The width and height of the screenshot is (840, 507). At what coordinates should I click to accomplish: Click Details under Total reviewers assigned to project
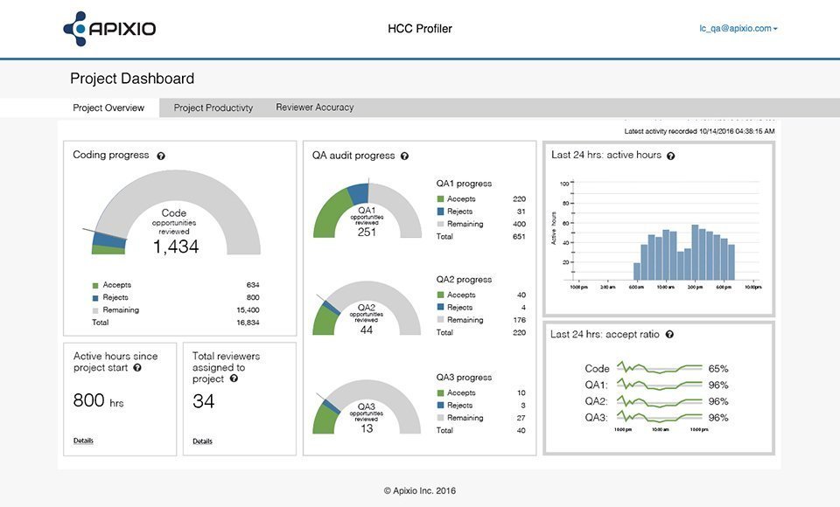202,441
